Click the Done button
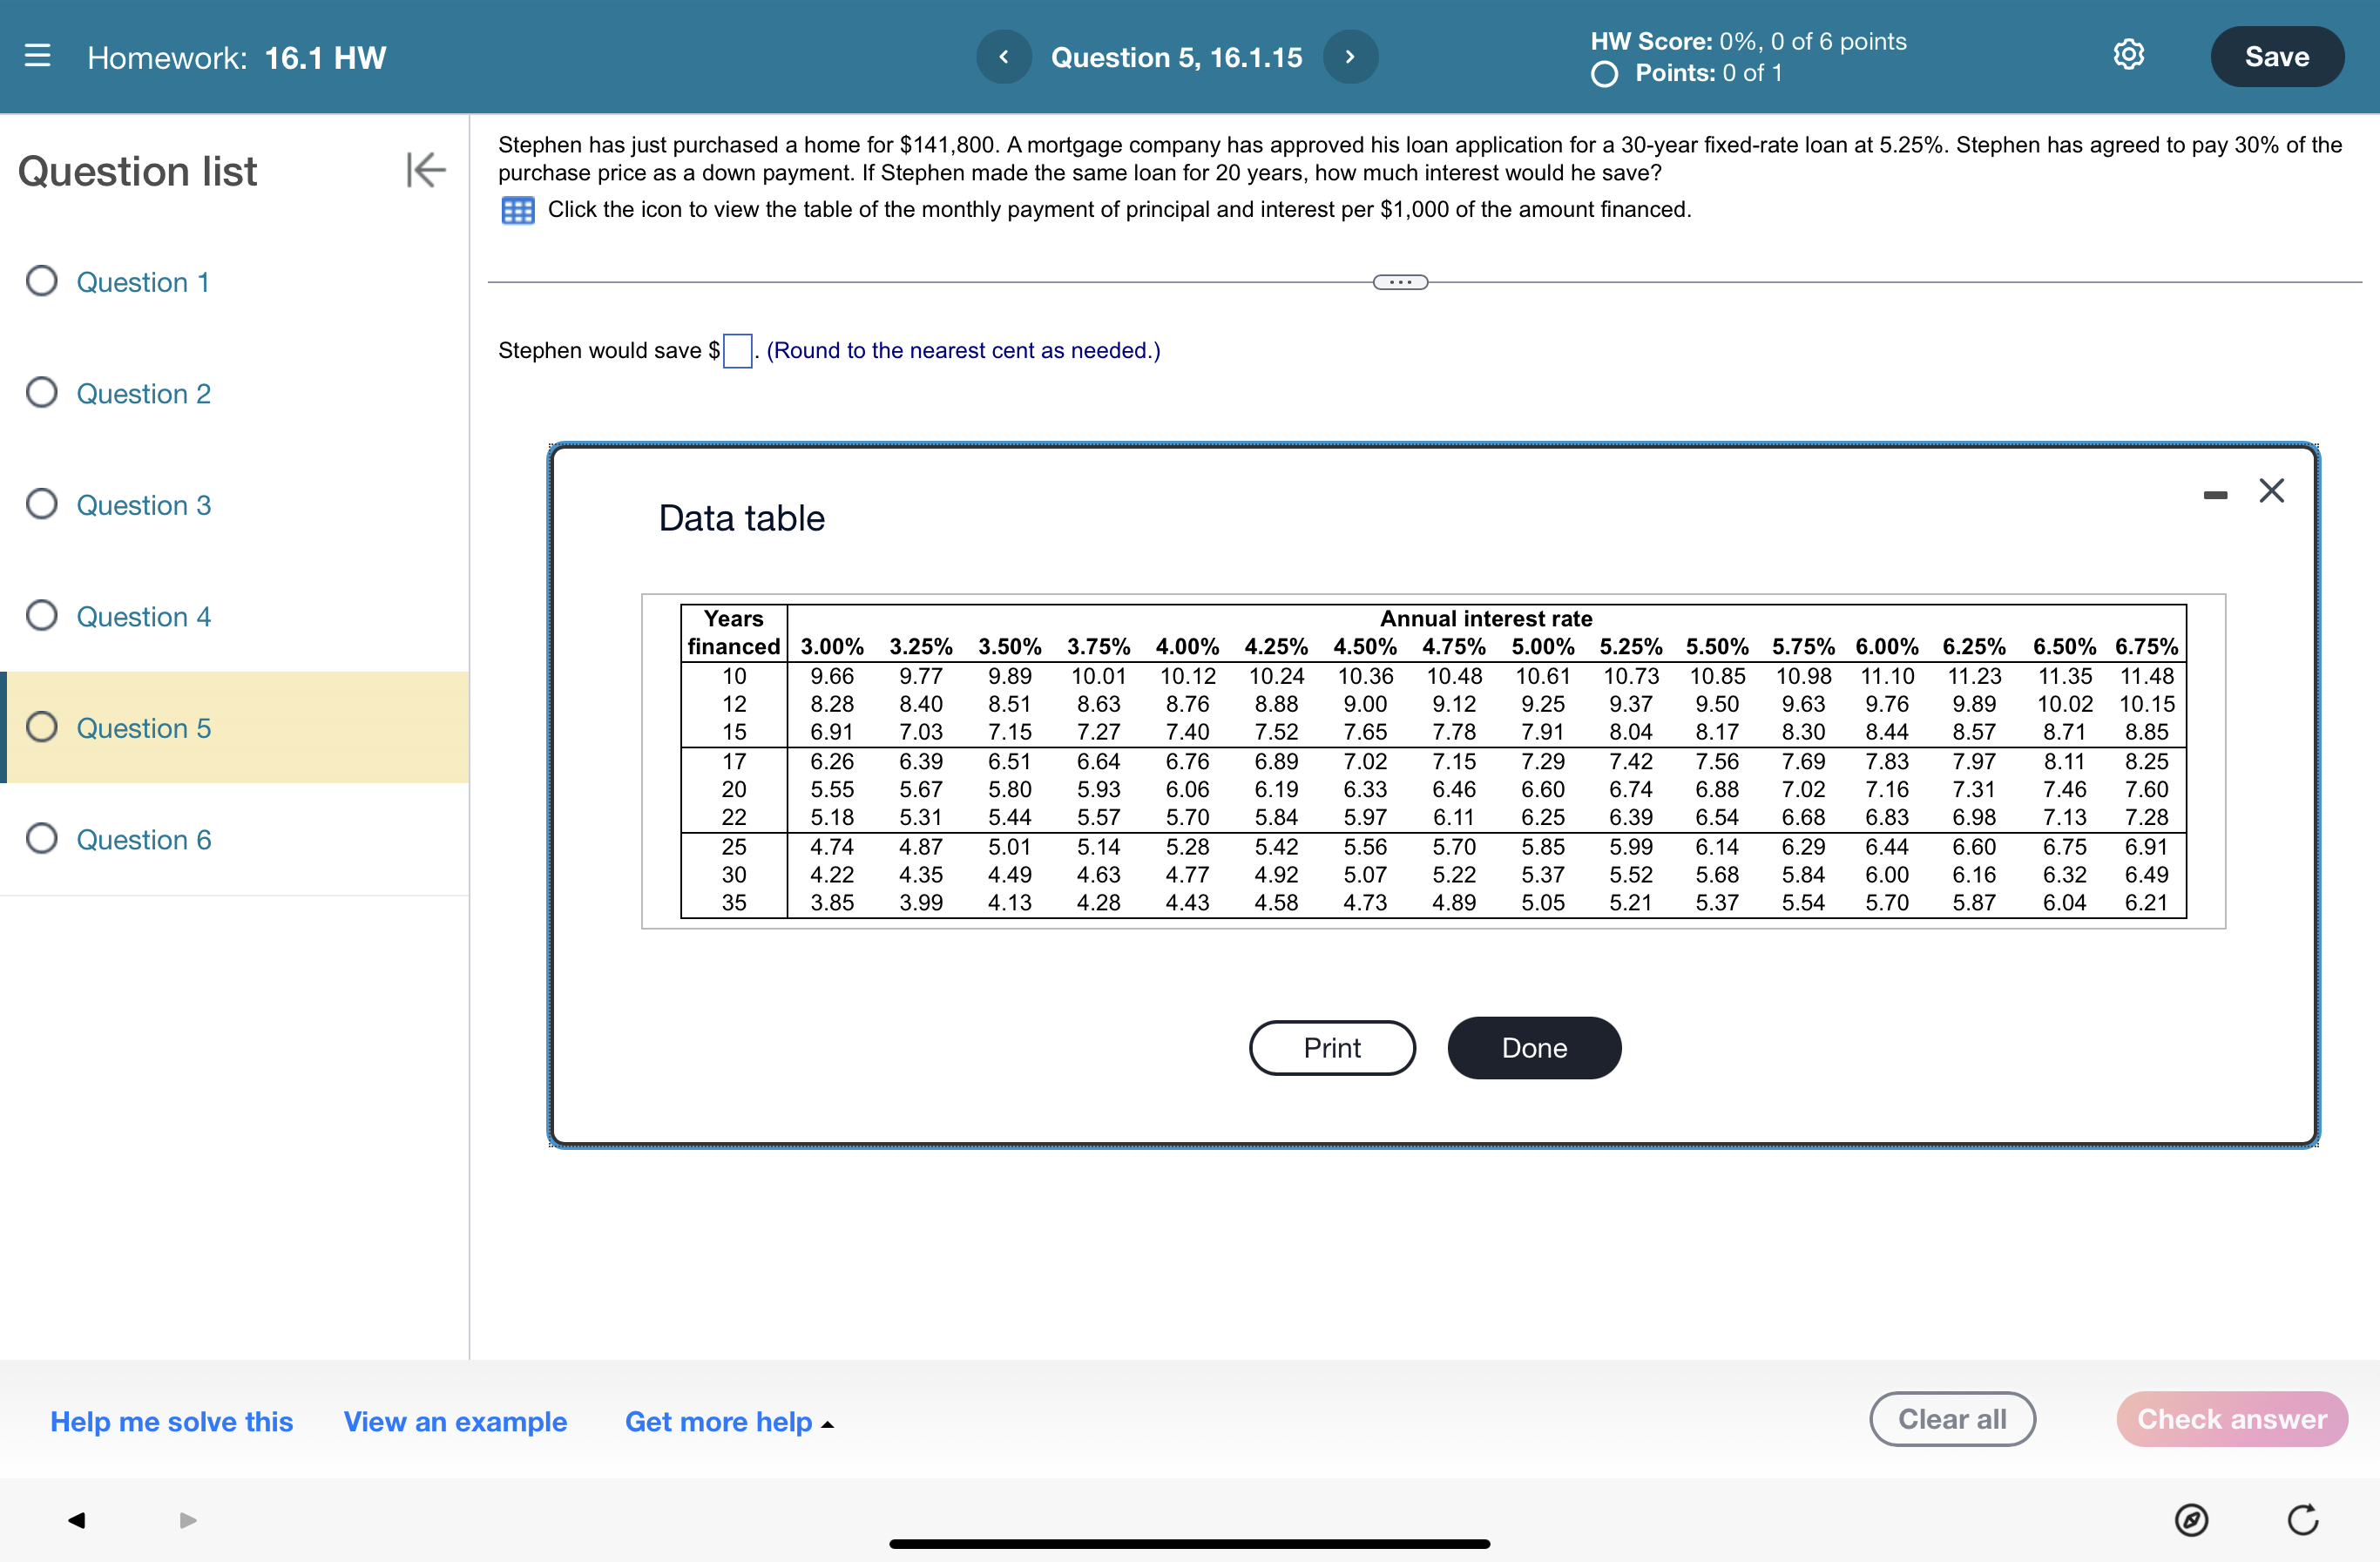 [x=1533, y=1047]
